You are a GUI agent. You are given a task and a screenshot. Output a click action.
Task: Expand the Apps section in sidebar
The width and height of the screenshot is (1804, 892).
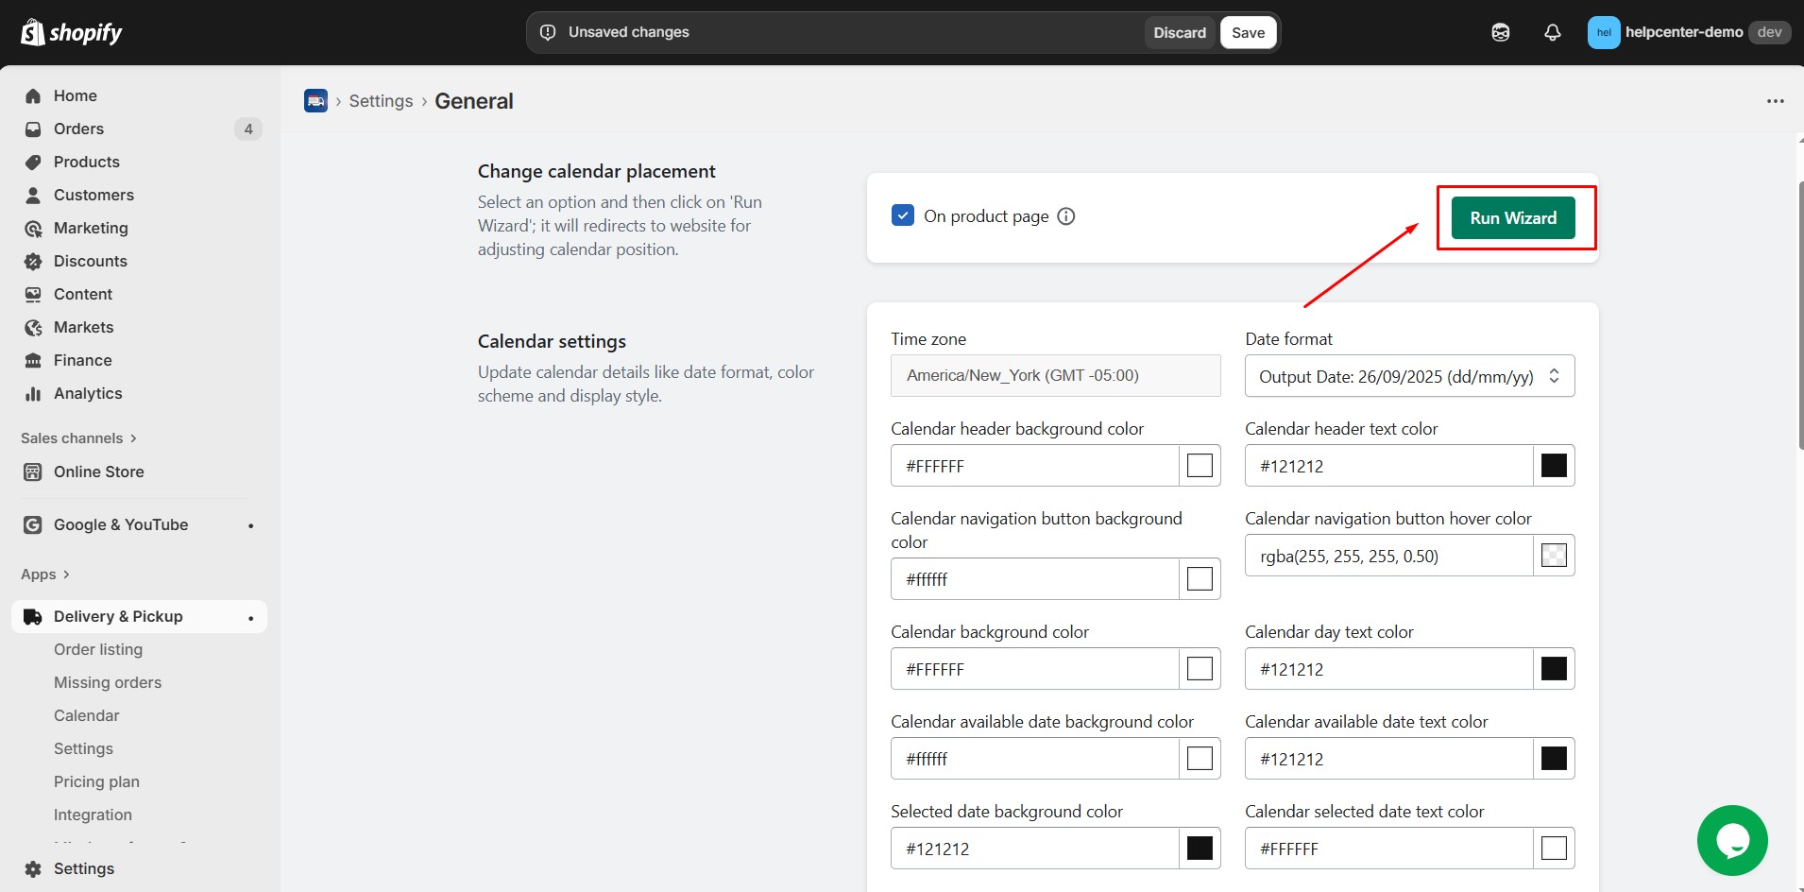45,575
